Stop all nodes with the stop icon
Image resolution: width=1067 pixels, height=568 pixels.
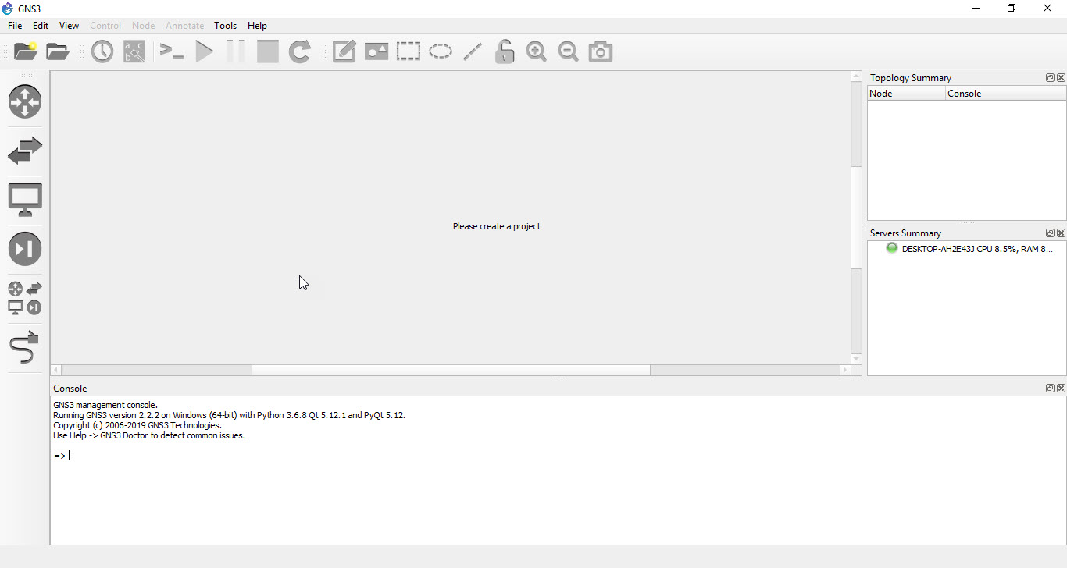[267, 51]
